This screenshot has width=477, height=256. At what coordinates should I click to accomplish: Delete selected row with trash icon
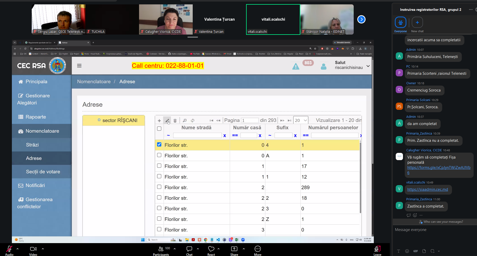(x=175, y=120)
